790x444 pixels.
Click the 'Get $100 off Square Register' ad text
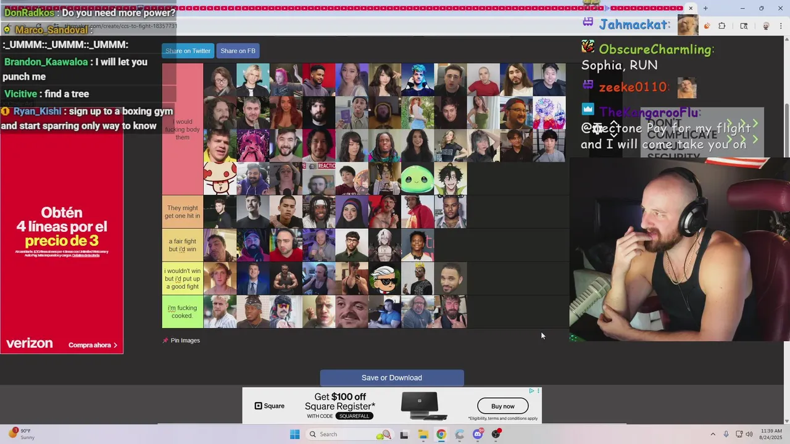coord(339,401)
